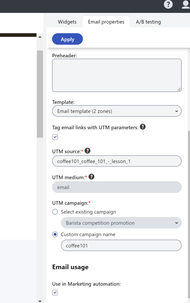
Task: Open the A/B testing tab
Action: pos(148,22)
